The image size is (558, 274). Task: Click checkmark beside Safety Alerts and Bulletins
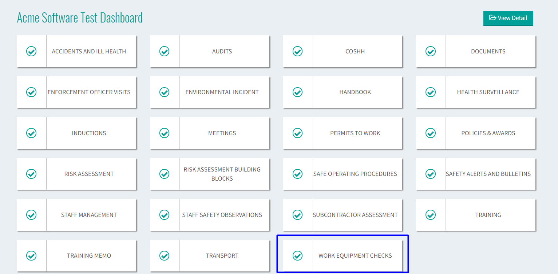431,174
